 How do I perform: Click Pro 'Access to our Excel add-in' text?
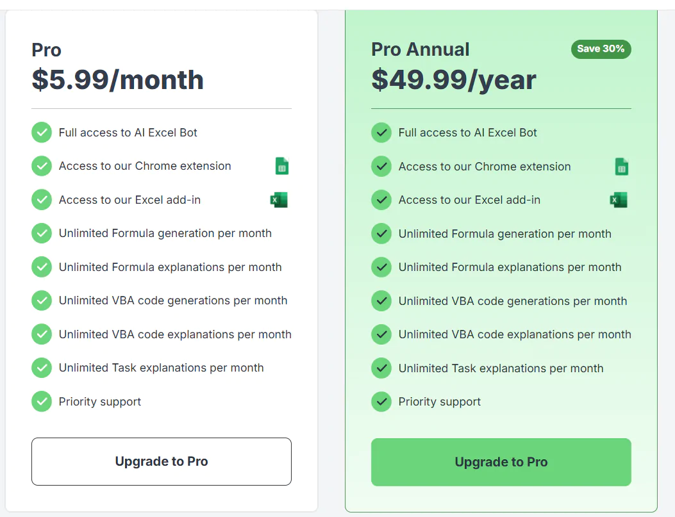pos(129,200)
